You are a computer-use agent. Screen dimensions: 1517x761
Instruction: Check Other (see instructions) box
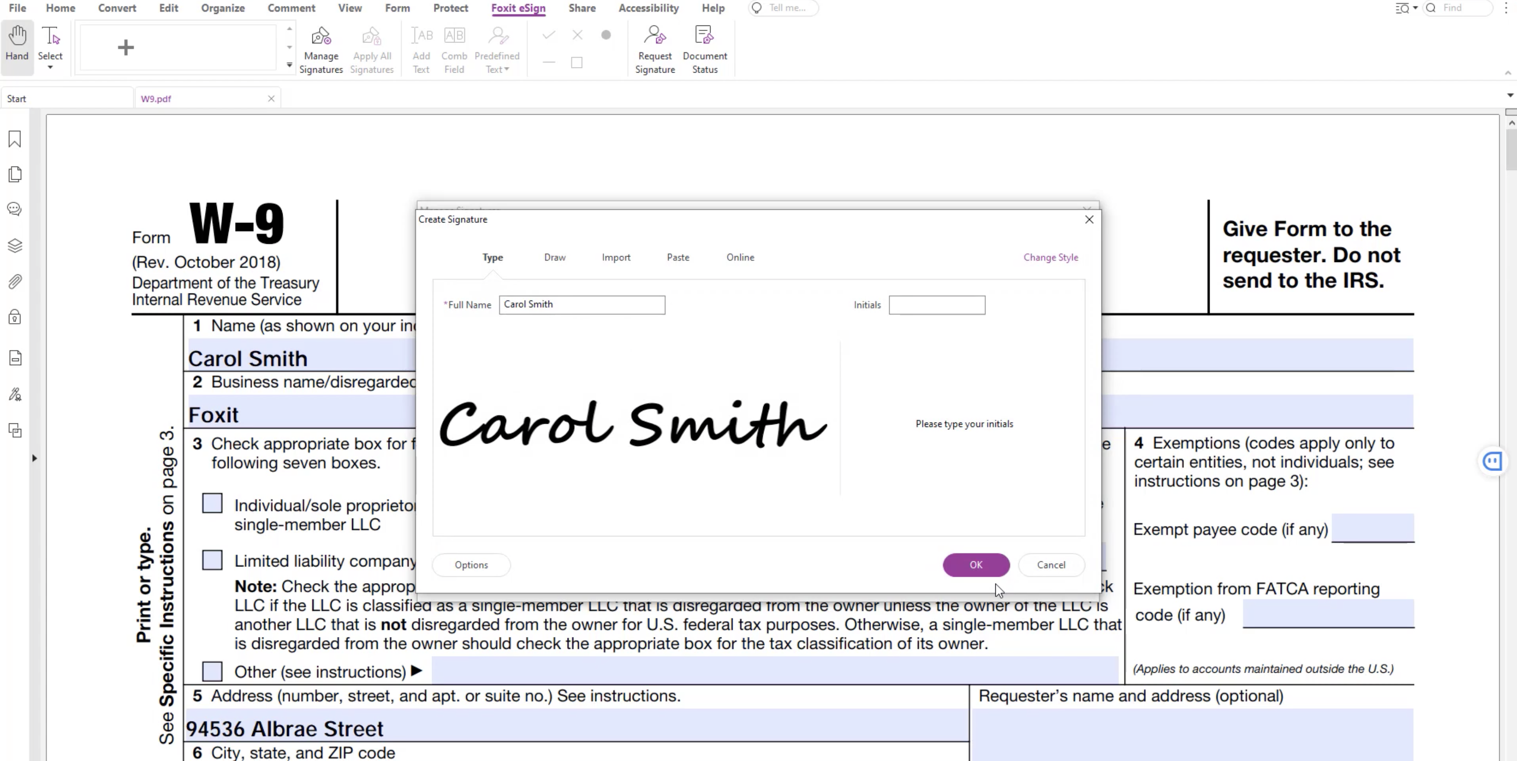[212, 671]
